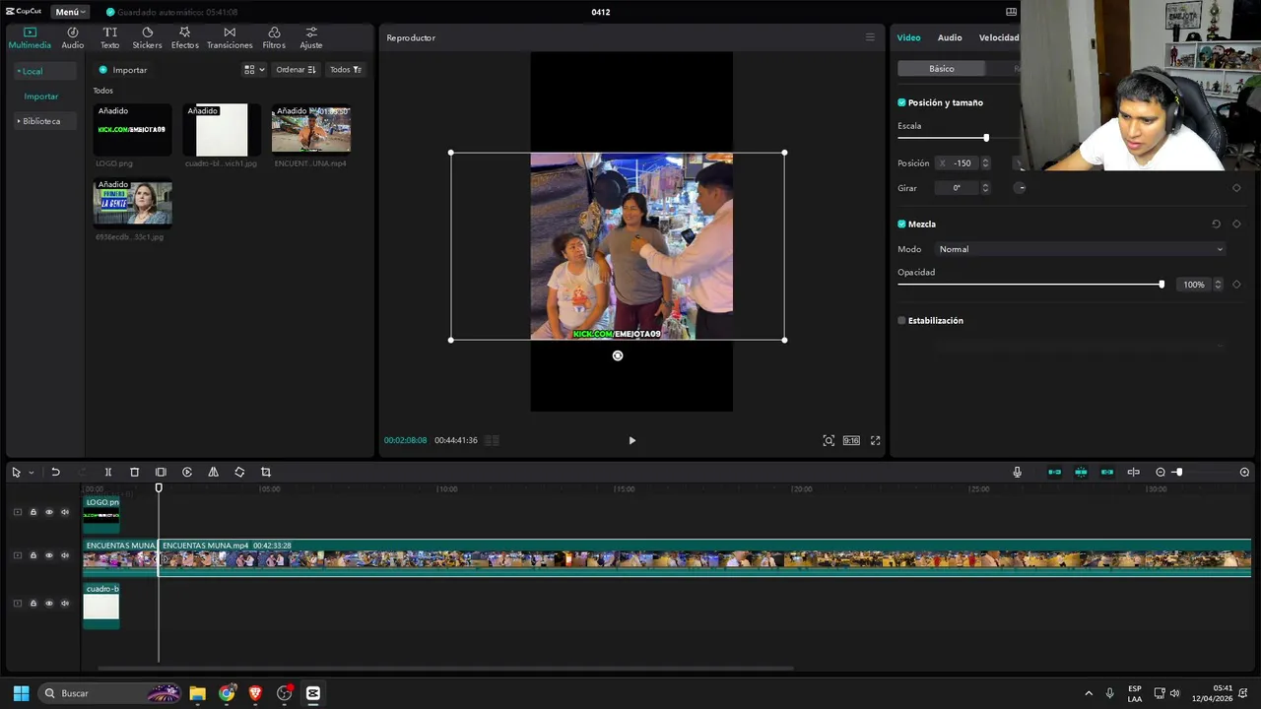The image size is (1261, 709).
Task: Open the 9:16 aspect ratio selector
Action: coord(851,440)
